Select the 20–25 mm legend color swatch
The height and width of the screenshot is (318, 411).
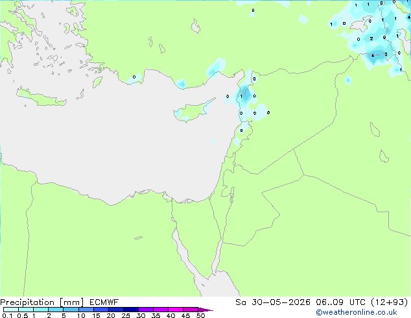[x=115, y=310]
